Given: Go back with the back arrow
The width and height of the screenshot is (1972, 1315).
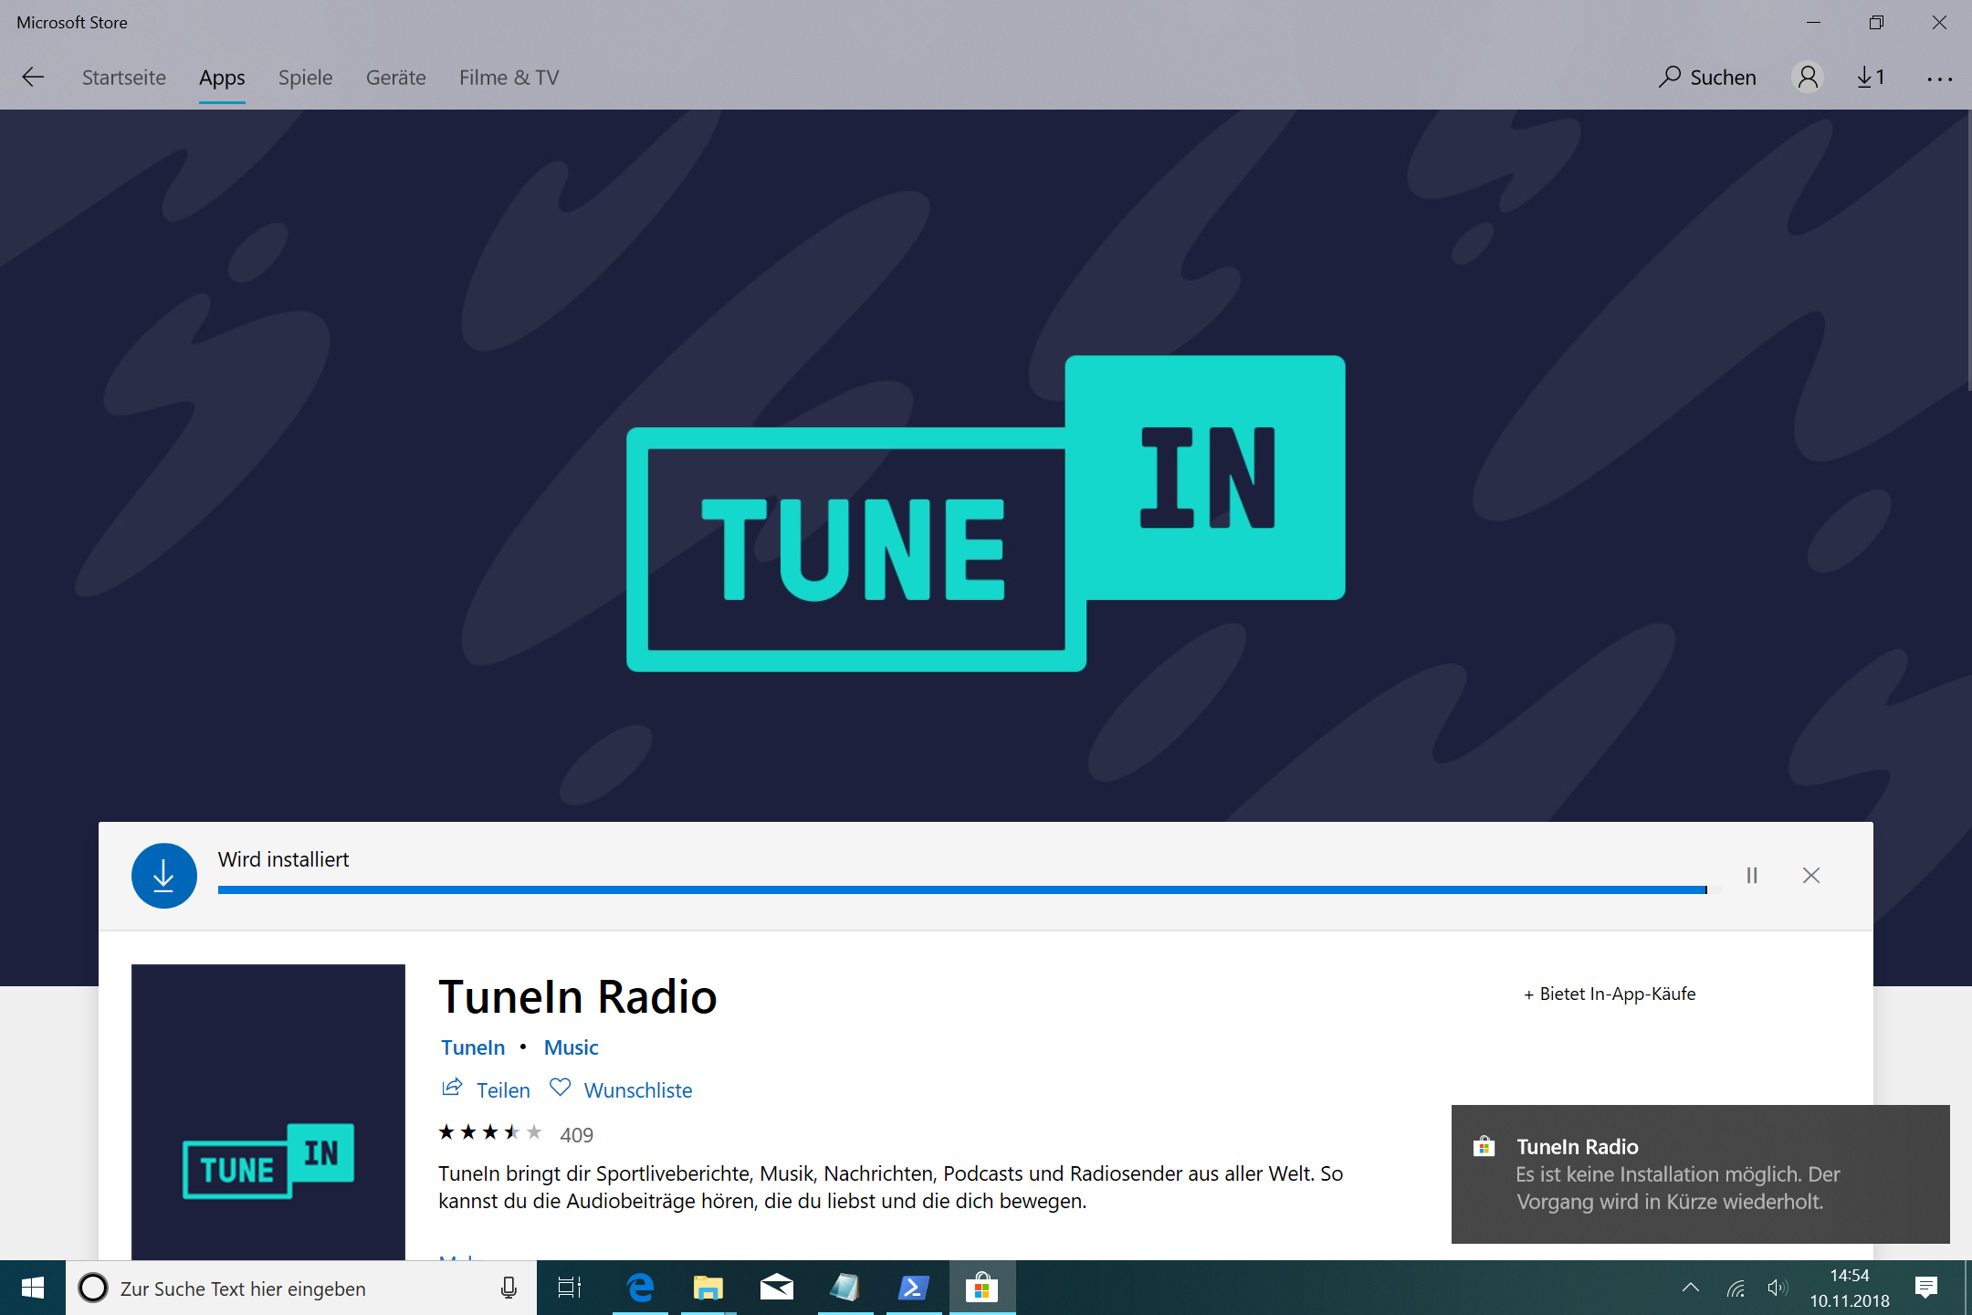Looking at the screenshot, I should click(x=33, y=78).
